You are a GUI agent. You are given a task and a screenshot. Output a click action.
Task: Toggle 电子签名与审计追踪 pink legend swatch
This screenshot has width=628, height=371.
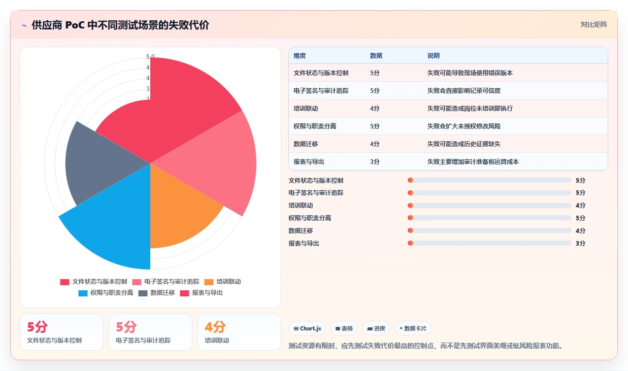[x=137, y=282]
